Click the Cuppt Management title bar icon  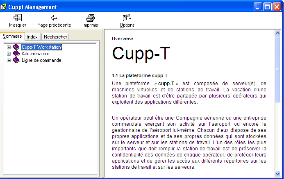[x=5, y=7]
